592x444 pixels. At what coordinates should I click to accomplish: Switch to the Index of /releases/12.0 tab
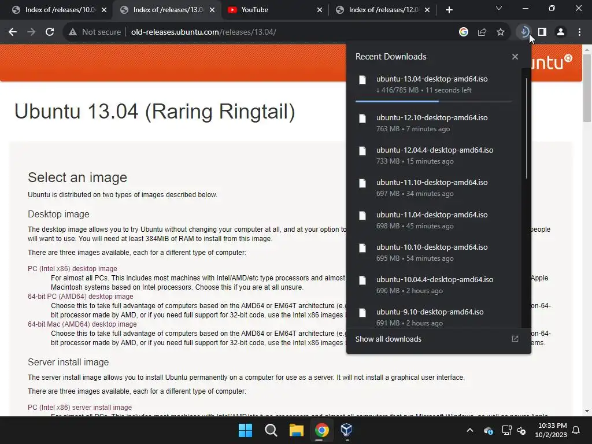[x=382, y=10]
